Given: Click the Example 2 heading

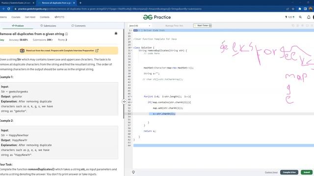Looking at the screenshot, I should [x=6, y=121].
